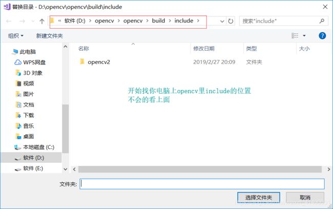This screenshot has height=209, width=333.
Task: Expand chevron after include in path
Action: 198,20
